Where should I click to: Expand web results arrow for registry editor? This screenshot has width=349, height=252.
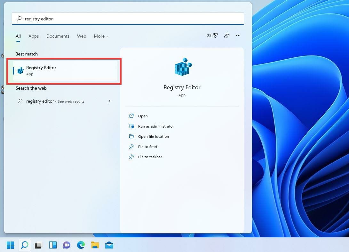(109, 101)
